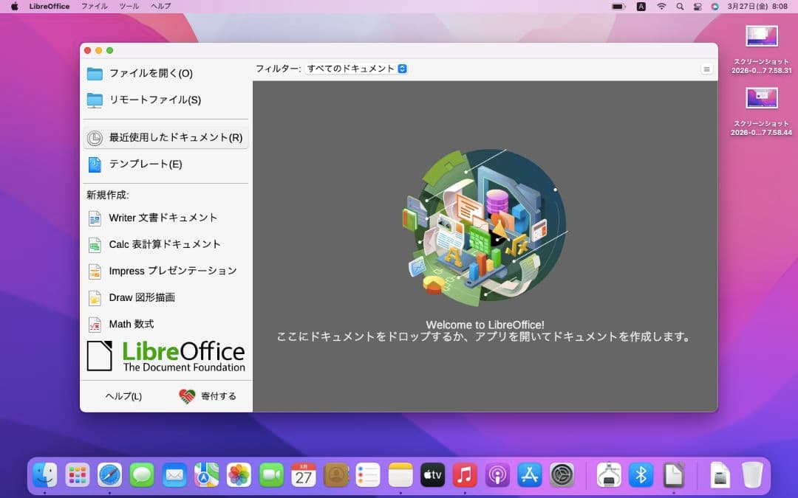The image size is (798, 498).
Task: Create a new Draw 図形描画
Action: click(166, 298)
